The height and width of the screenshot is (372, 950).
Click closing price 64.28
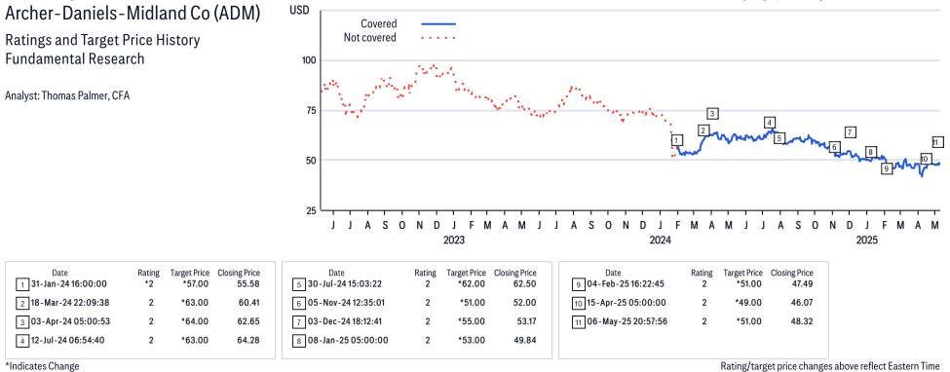click(x=248, y=340)
